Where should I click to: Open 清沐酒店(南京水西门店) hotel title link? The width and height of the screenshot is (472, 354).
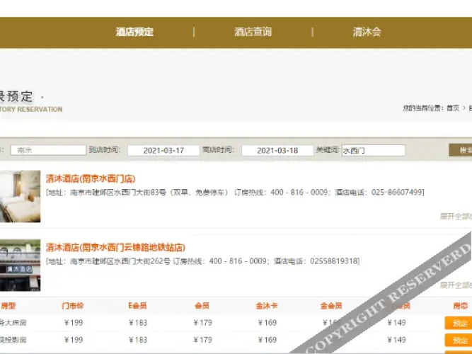91,178
